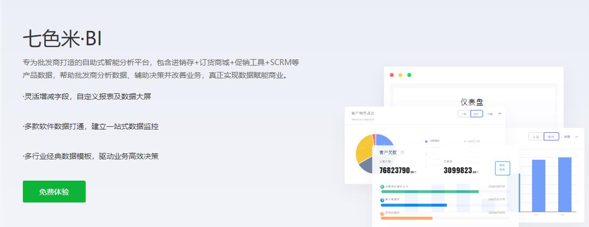
Task: Open the more menu on 客户销售占比 card
Action: tap(500, 113)
